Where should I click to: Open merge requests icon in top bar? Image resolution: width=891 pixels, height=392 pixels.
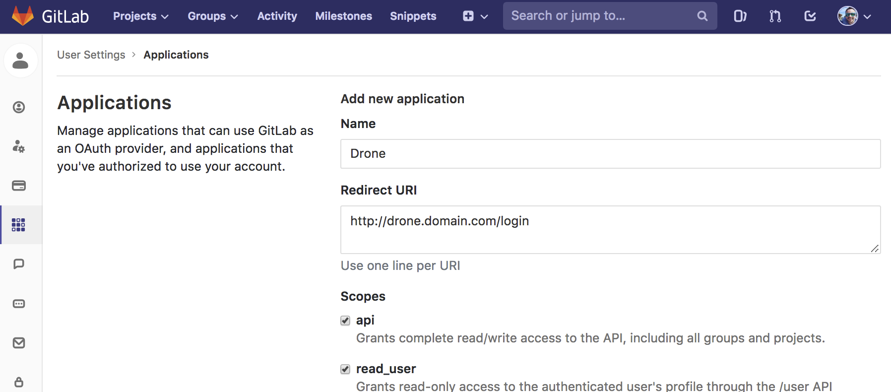click(x=775, y=16)
